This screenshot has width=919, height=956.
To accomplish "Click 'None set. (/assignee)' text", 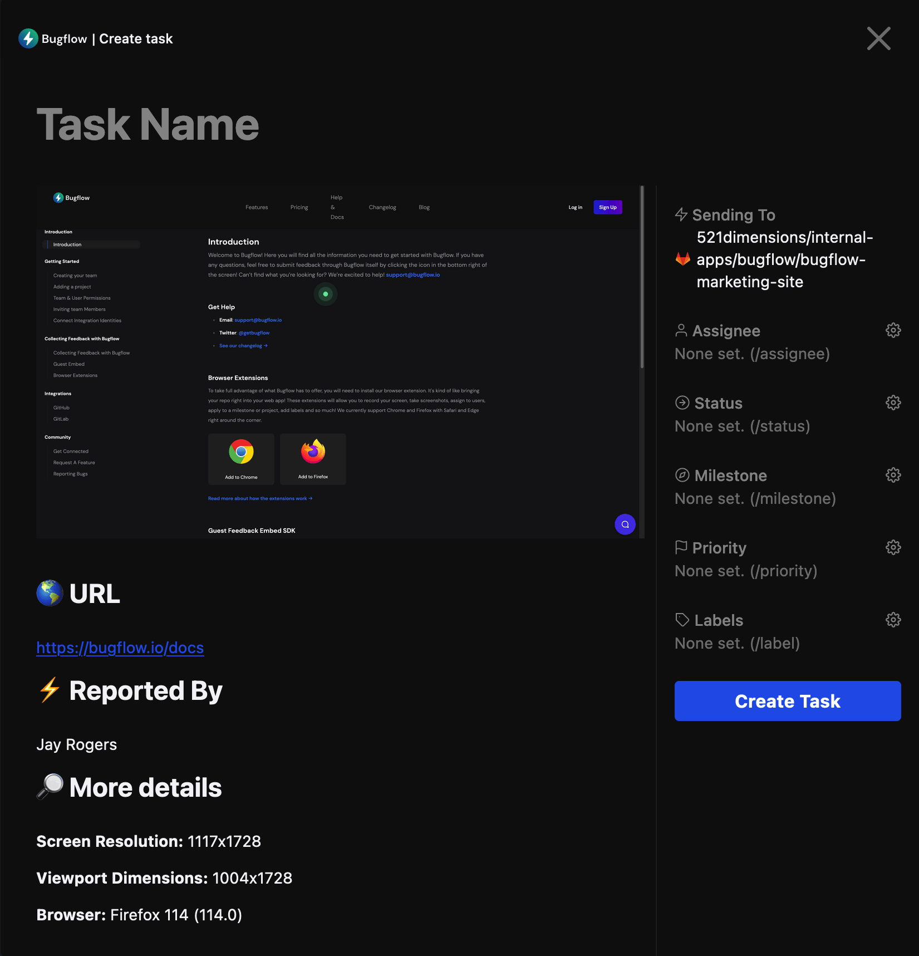I will (752, 354).
